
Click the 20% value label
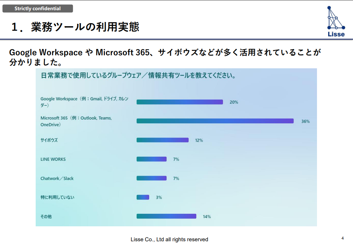pos(234,102)
